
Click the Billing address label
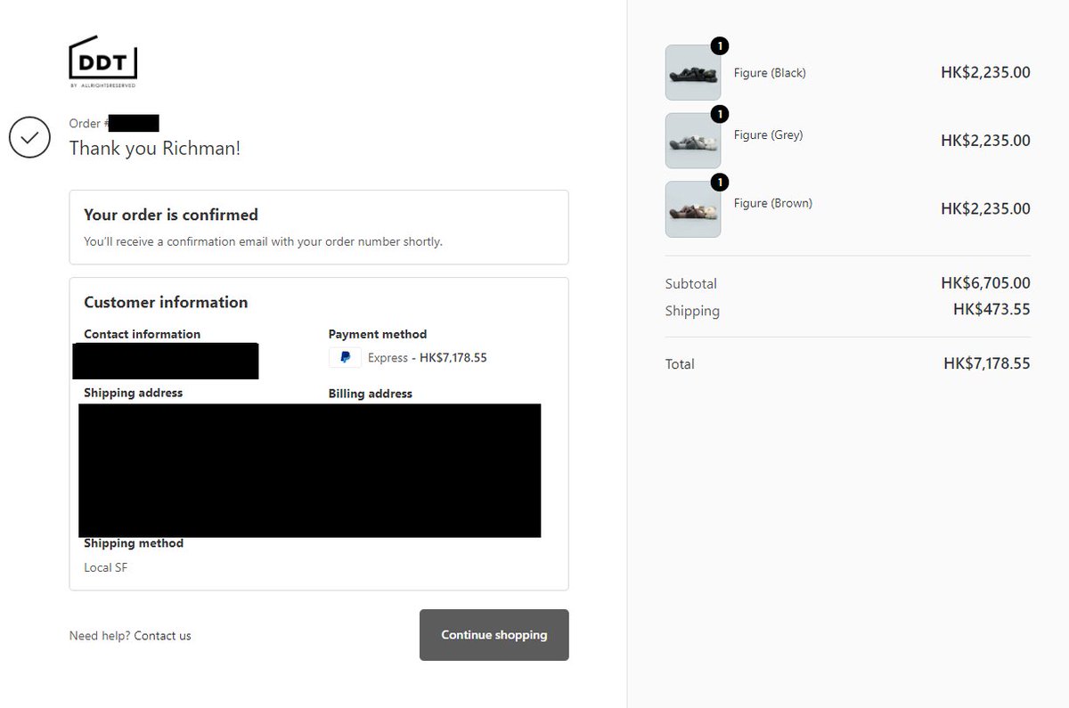tap(371, 394)
